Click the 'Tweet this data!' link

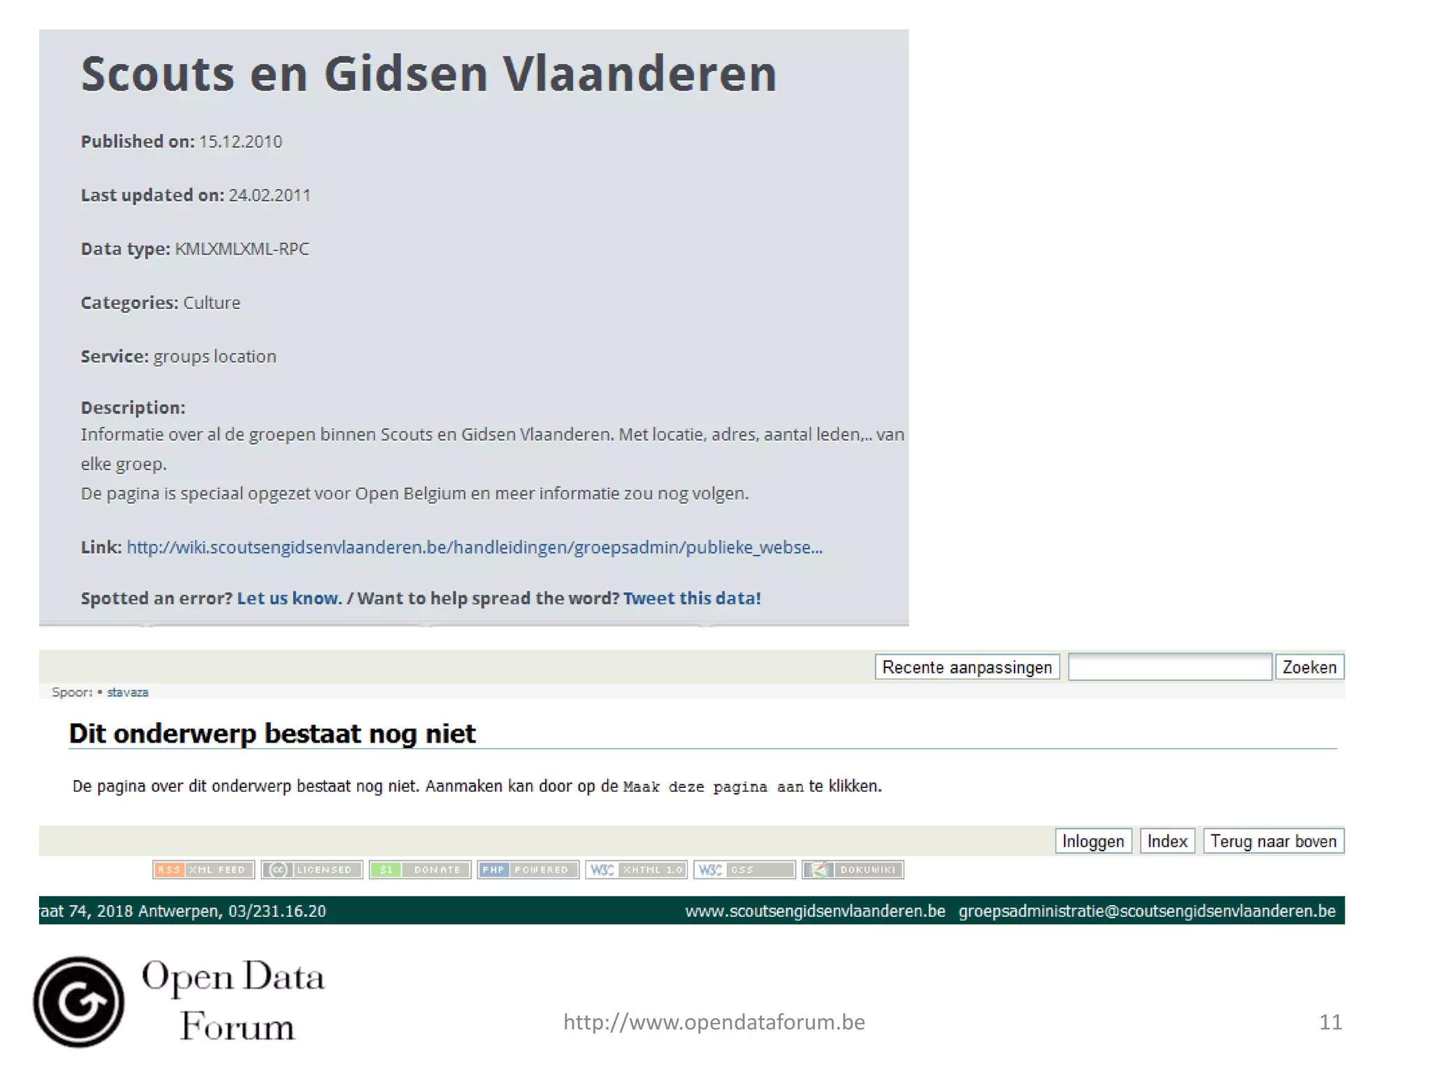[692, 598]
